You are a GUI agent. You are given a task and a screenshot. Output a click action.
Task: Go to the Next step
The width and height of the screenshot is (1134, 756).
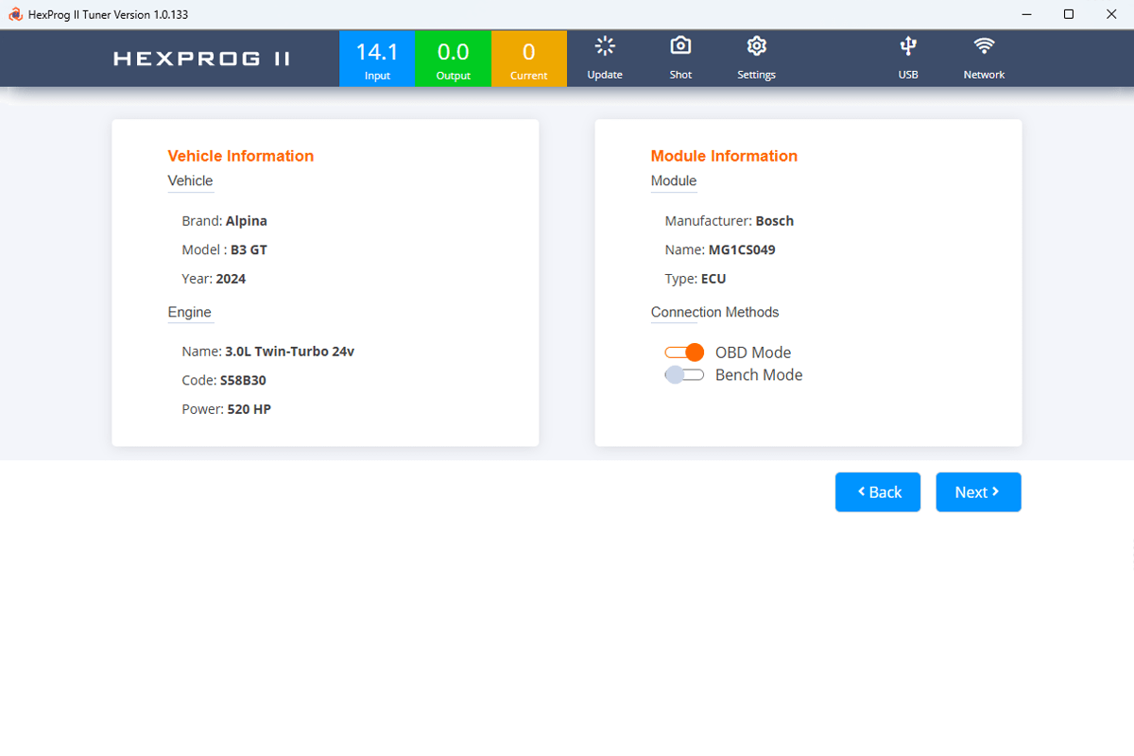click(x=978, y=492)
